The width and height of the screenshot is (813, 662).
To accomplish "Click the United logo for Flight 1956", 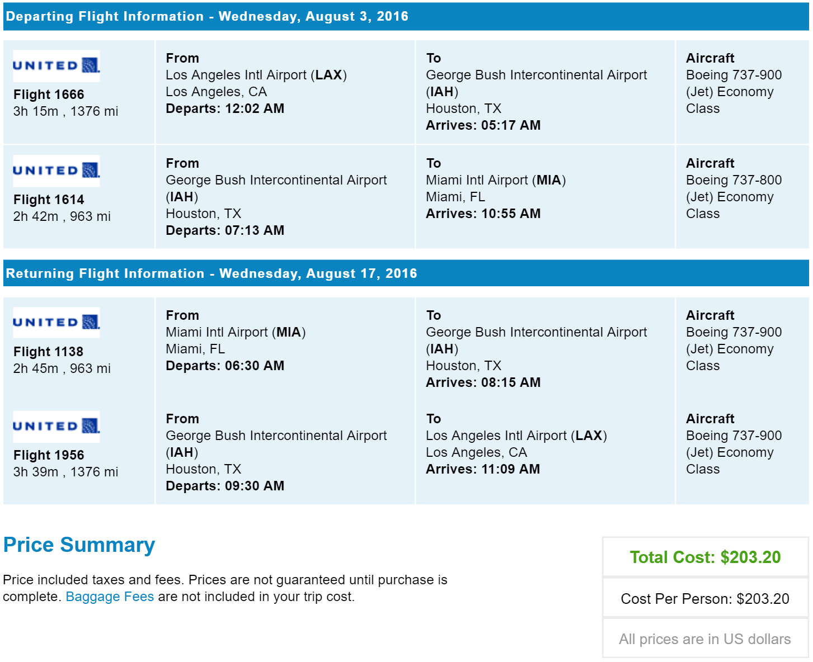I will click(57, 427).
